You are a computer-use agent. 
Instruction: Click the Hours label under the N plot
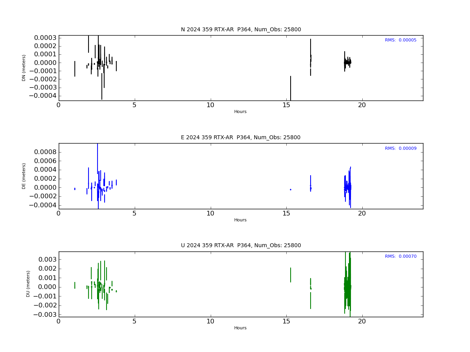pyautogui.click(x=240, y=112)
